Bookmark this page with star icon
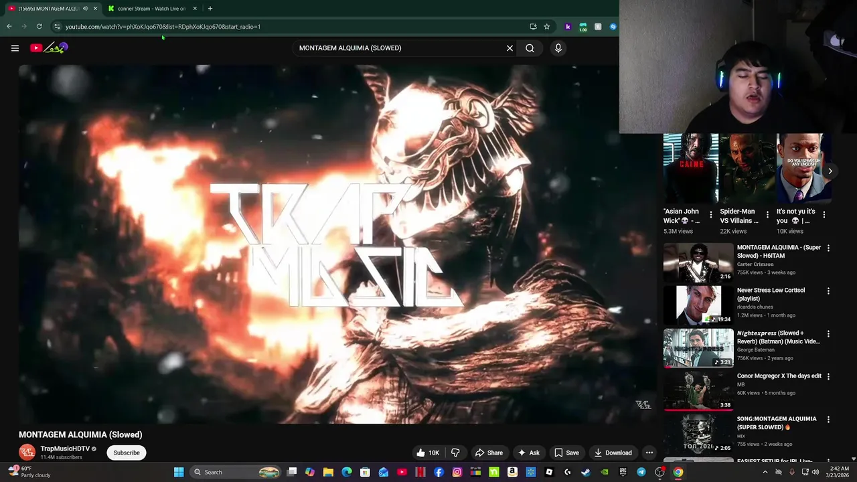The image size is (857, 482). click(x=546, y=27)
